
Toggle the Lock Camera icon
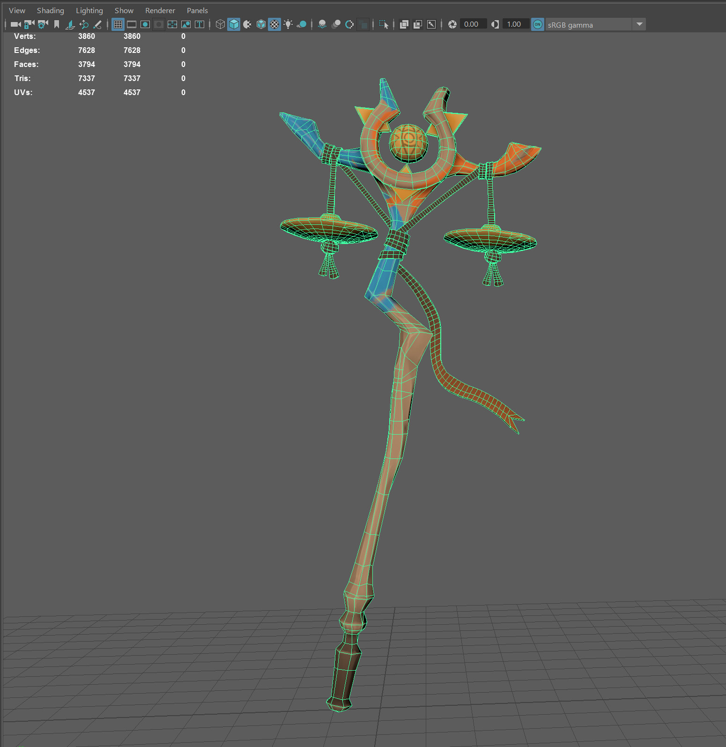(x=29, y=24)
